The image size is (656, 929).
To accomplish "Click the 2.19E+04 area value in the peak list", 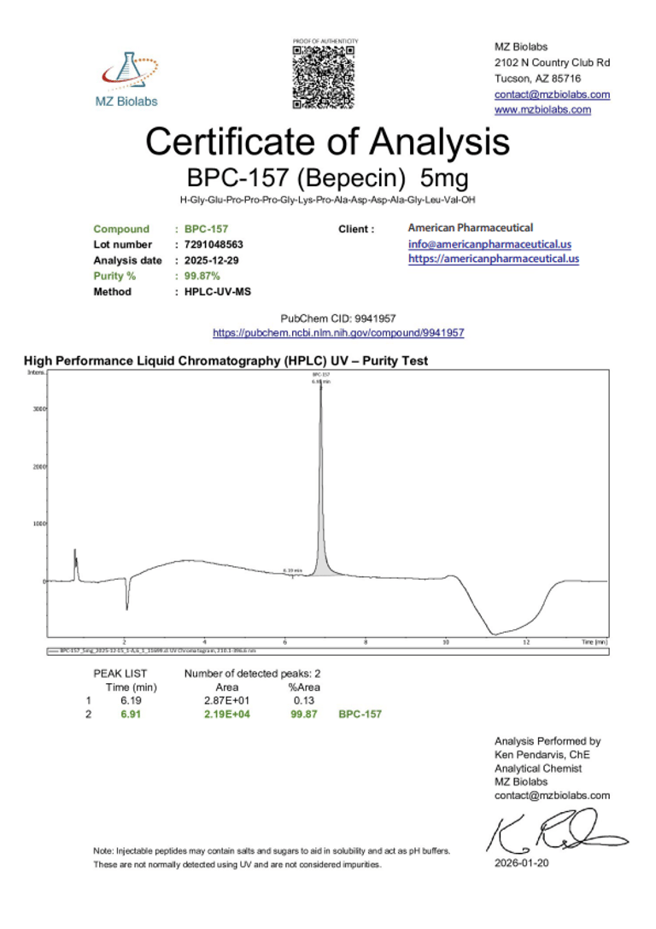I will point(226,714).
